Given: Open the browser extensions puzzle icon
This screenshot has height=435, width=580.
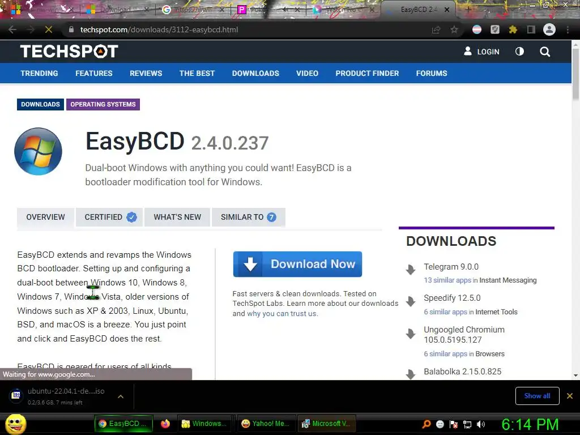Looking at the screenshot, I should [513, 29].
